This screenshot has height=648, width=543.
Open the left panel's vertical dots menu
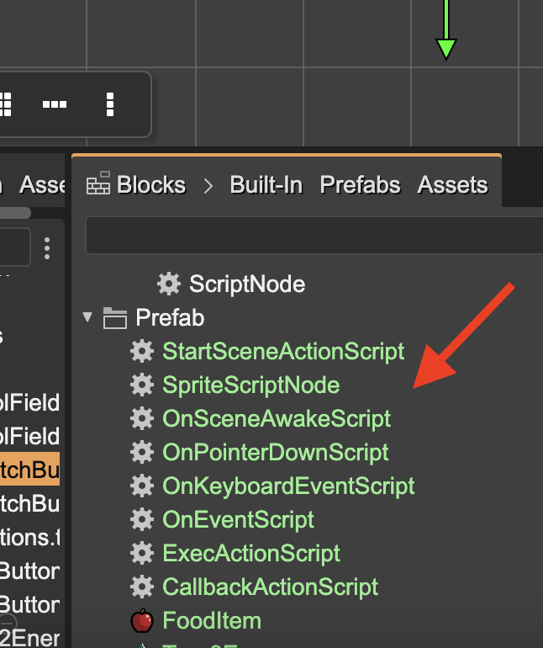pos(47,248)
